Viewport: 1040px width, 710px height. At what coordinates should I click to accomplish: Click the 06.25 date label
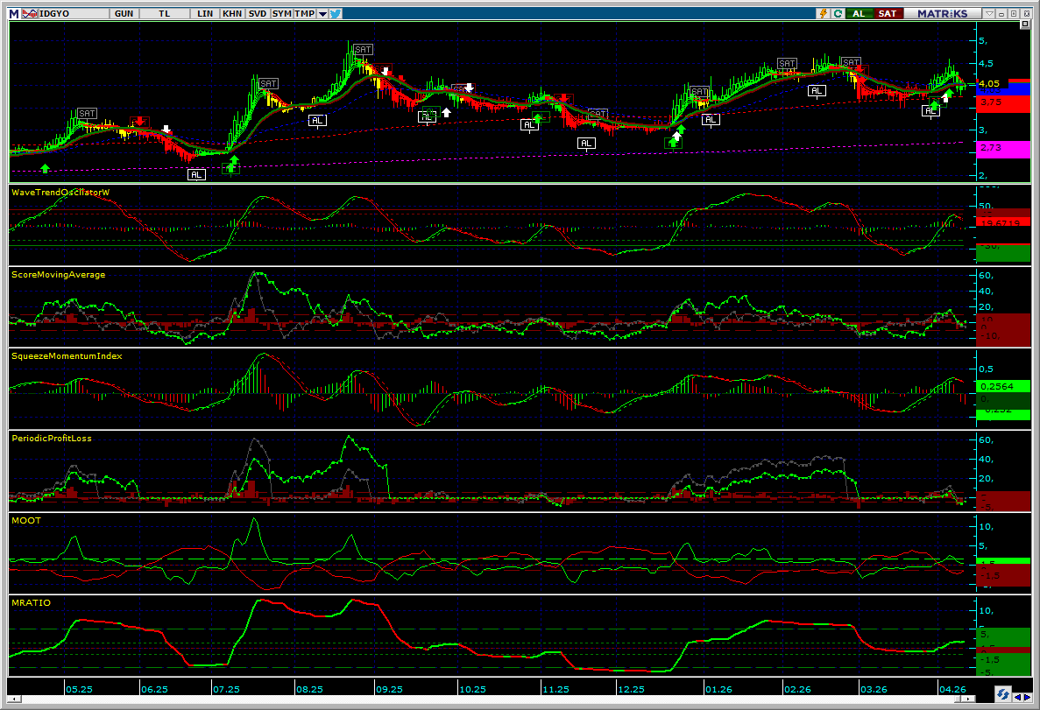(x=154, y=690)
